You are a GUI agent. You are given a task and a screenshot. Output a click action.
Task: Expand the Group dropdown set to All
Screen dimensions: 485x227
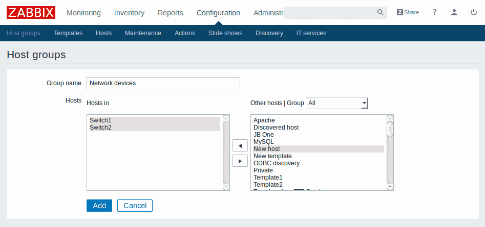point(337,103)
